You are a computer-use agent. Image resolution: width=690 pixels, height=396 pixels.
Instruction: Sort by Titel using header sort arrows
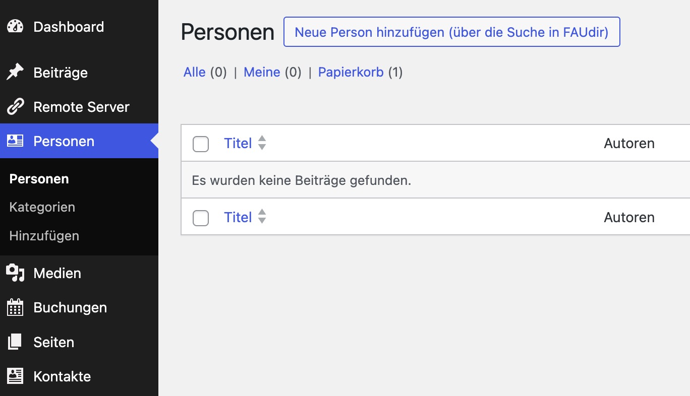pyautogui.click(x=262, y=143)
